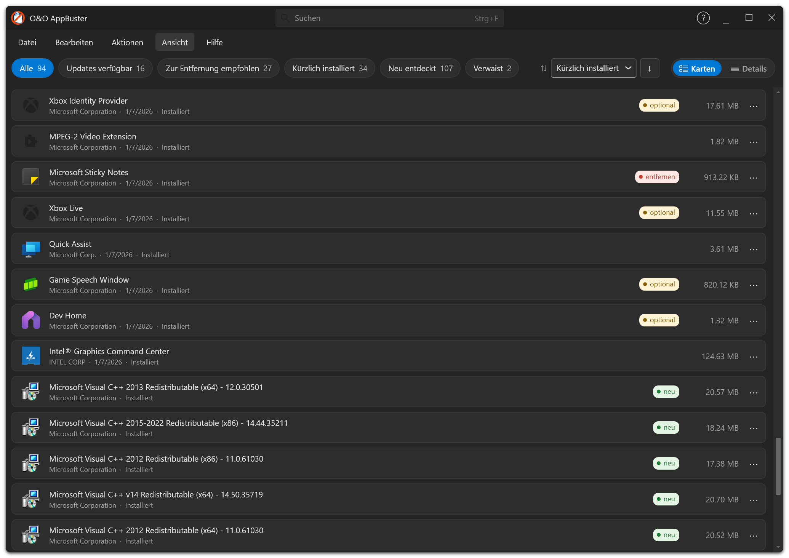Screen dimensions: 789x558
Task: Open more options for MPEG-2 Video Extension
Action: (x=754, y=142)
